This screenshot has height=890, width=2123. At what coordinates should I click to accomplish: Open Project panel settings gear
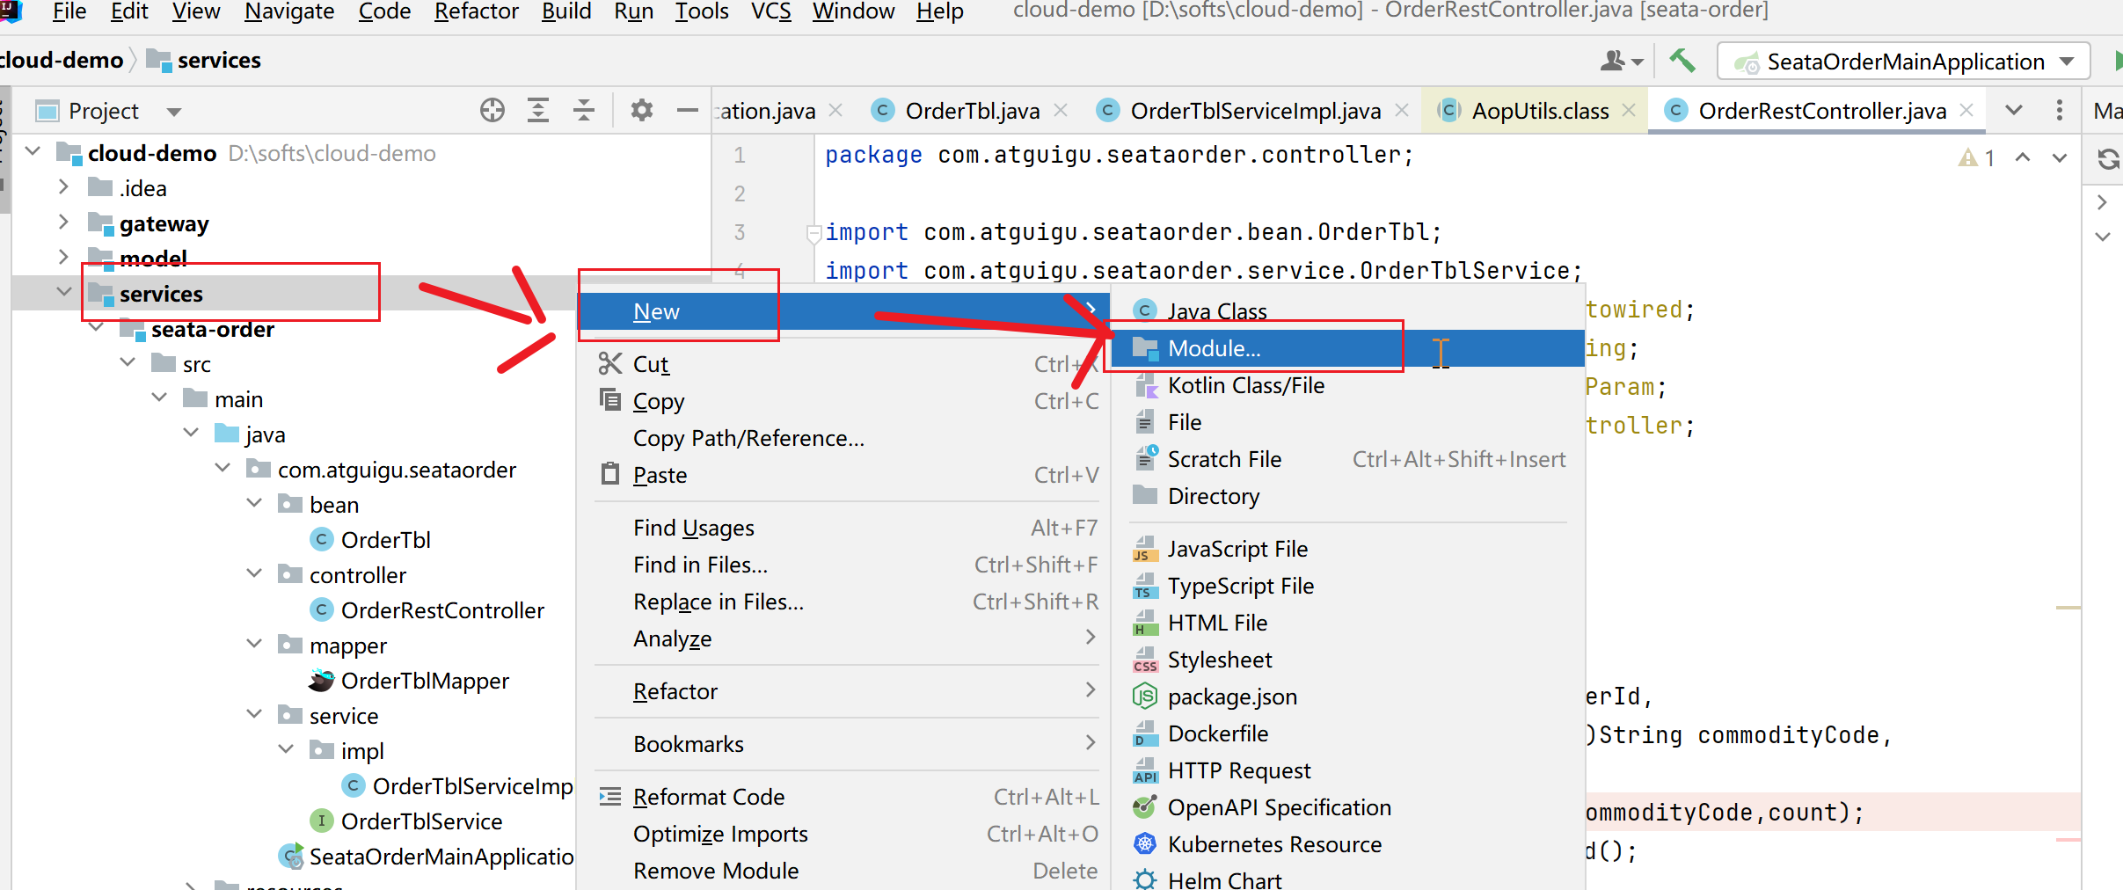click(x=642, y=111)
